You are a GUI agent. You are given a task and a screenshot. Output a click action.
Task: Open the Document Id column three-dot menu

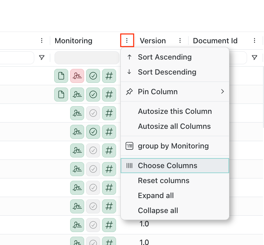(x=254, y=41)
